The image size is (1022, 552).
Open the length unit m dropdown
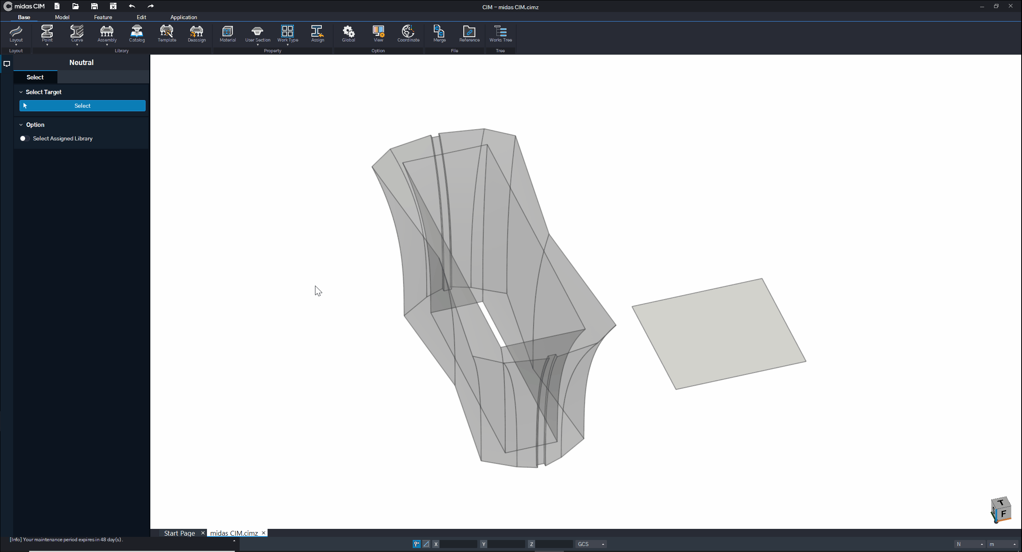[x=1002, y=544]
